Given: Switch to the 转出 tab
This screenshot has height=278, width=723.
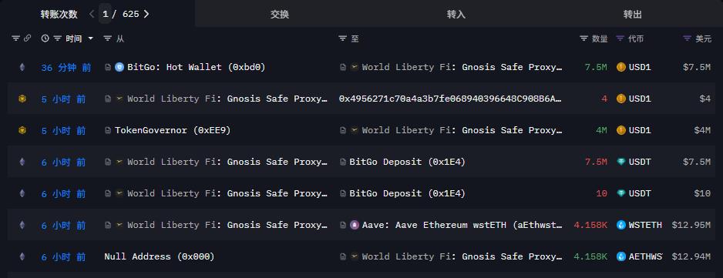Looking at the screenshot, I should (633, 15).
